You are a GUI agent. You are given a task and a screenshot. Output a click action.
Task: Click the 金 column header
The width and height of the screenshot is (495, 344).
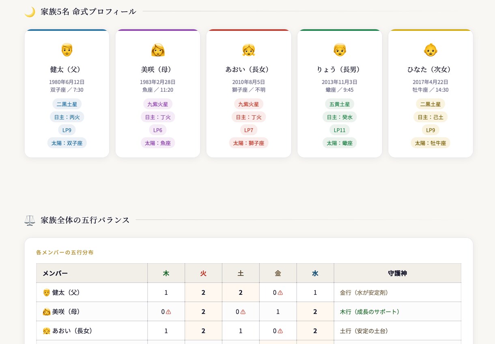pyautogui.click(x=278, y=273)
